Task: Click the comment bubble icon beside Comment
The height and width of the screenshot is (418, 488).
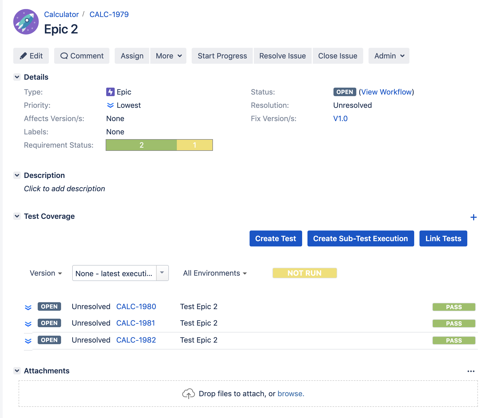Action: pos(65,56)
